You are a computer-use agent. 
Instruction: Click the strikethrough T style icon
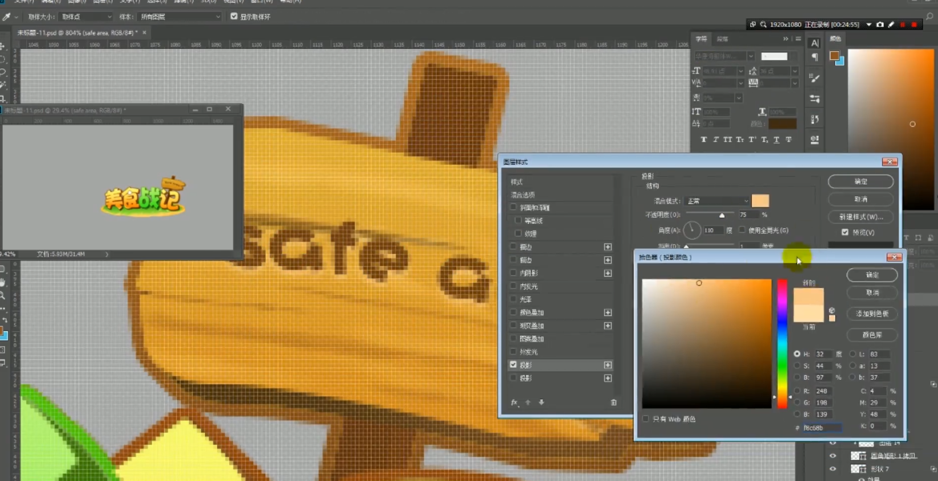pos(789,139)
